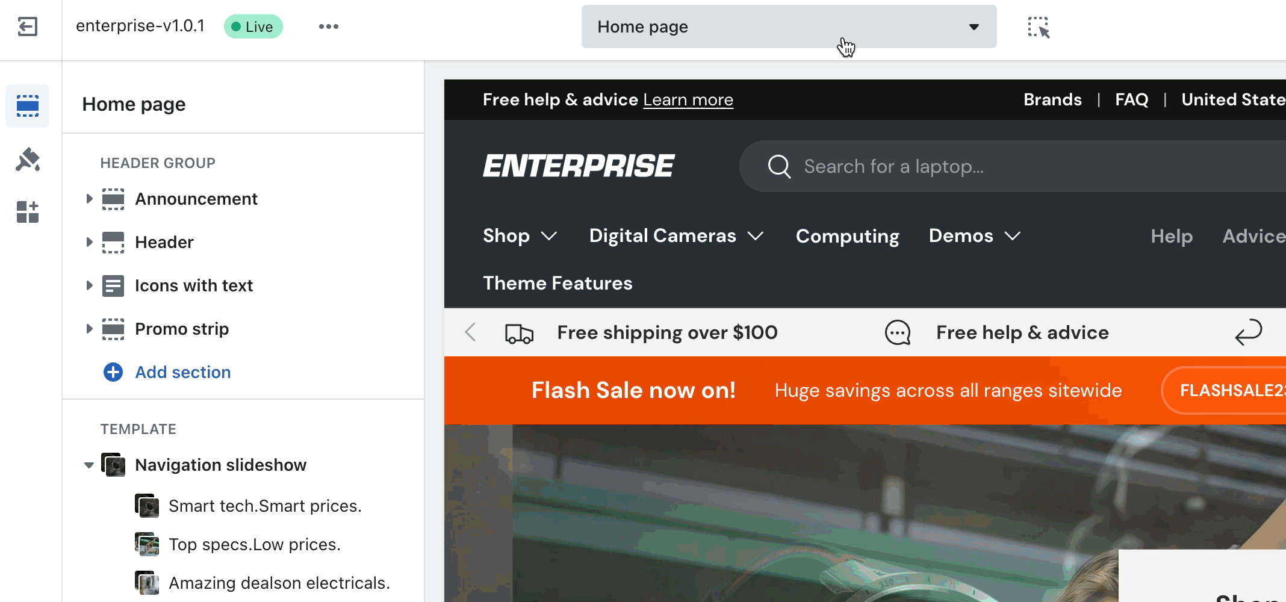
Task: Click the Amazing deals slide thumbnail icon
Action: [x=147, y=583]
